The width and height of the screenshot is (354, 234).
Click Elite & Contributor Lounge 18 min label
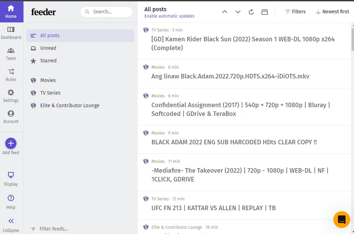coord(185,227)
